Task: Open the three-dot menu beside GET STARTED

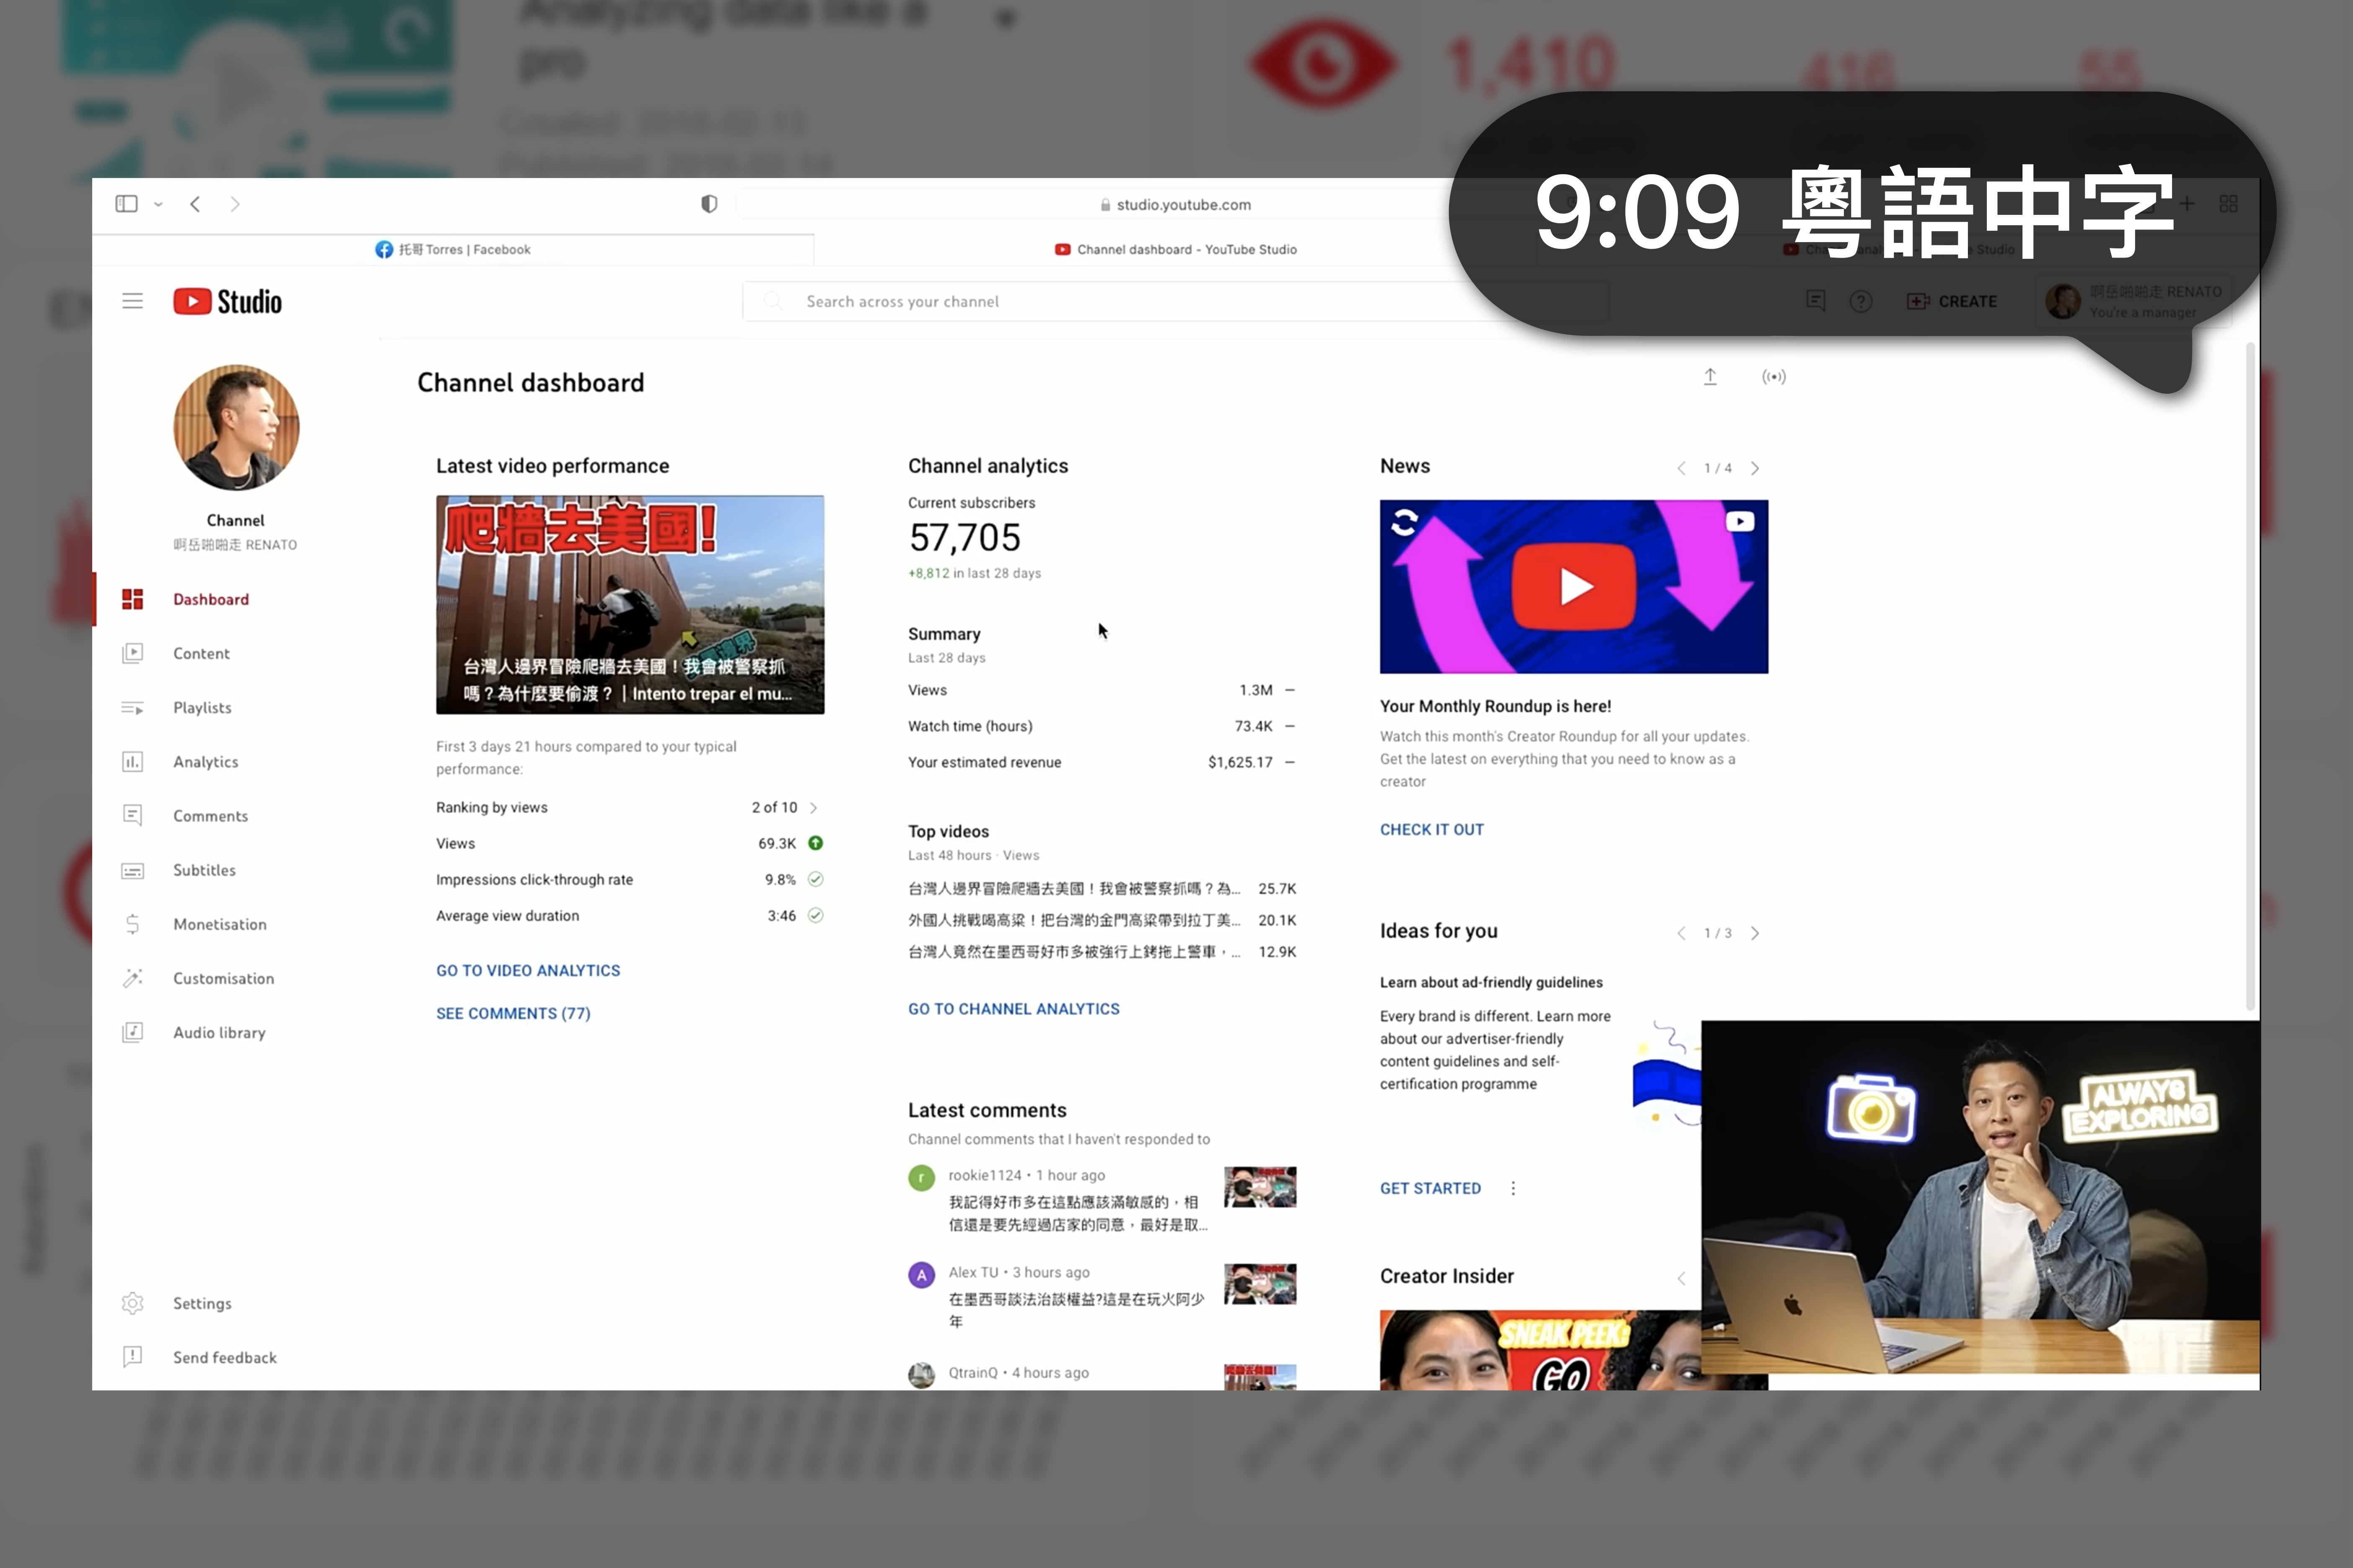Action: 1513,1188
